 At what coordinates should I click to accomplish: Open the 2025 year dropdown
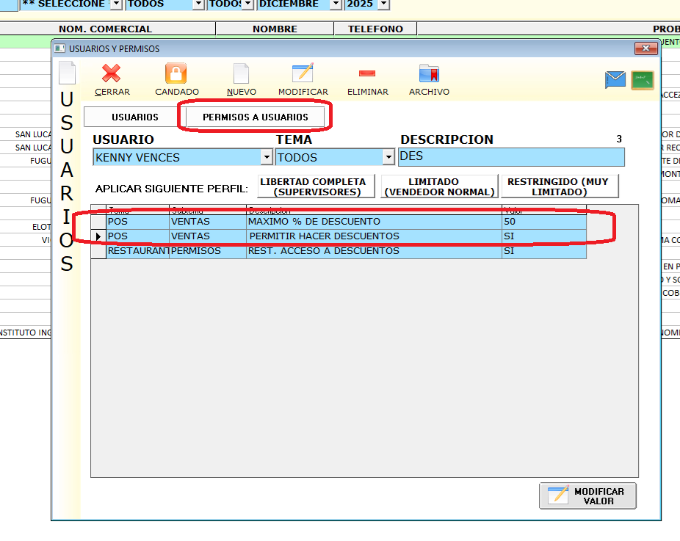pyautogui.click(x=383, y=4)
